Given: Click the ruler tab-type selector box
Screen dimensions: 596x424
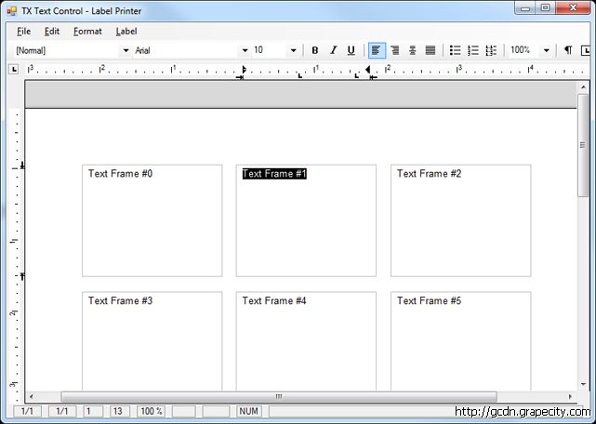Looking at the screenshot, I should [x=14, y=69].
